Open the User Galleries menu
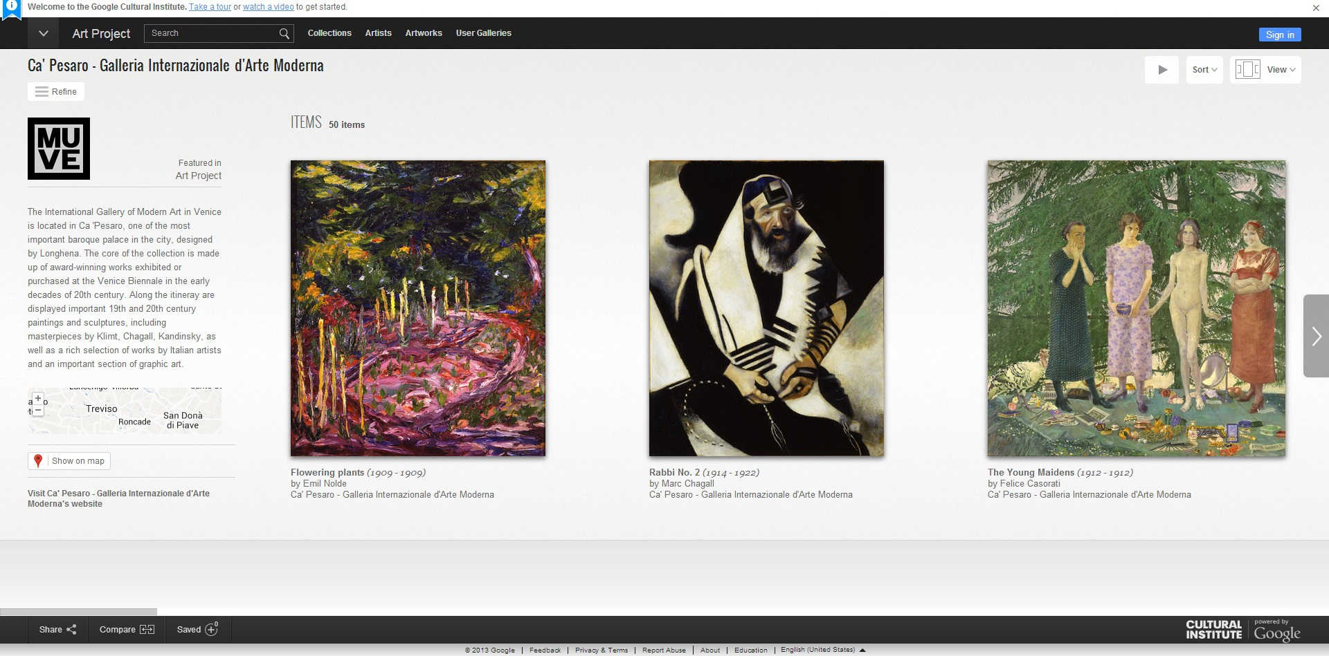1329x656 pixels. point(484,33)
